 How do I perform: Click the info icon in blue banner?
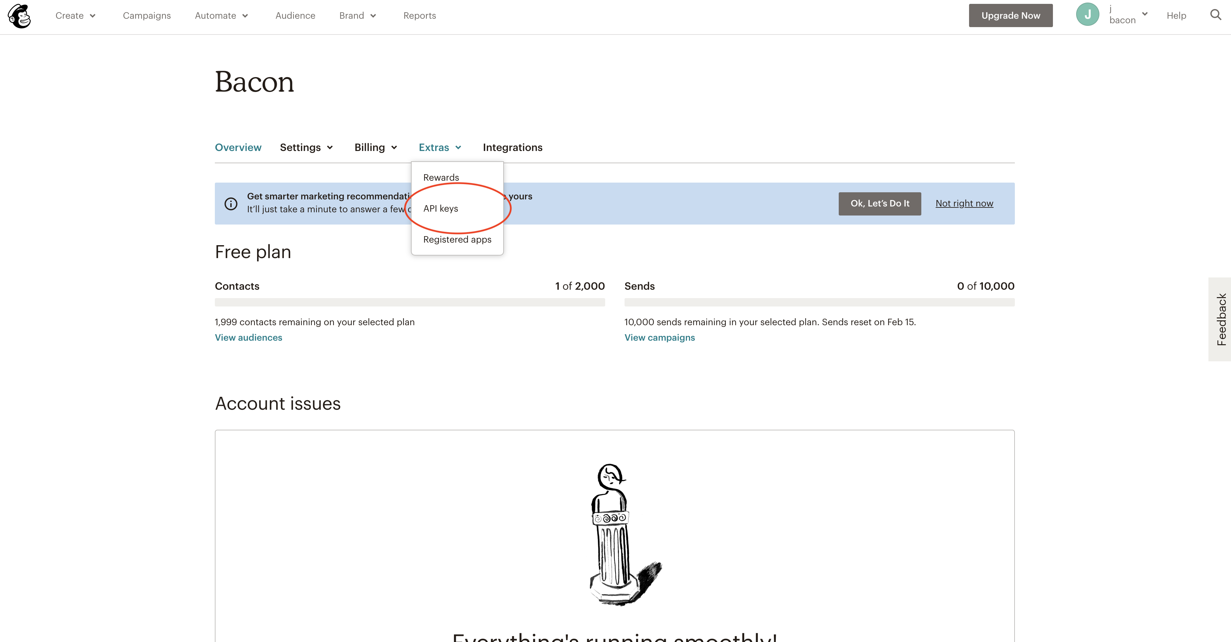[231, 204]
